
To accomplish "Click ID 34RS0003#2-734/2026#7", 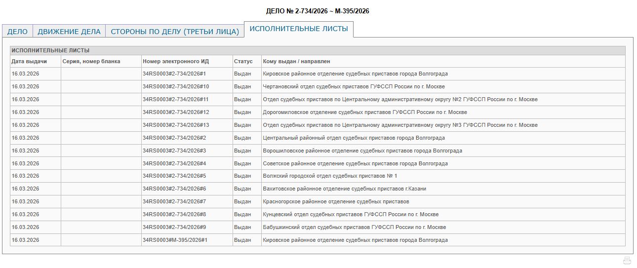I will (x=174, y=201).
